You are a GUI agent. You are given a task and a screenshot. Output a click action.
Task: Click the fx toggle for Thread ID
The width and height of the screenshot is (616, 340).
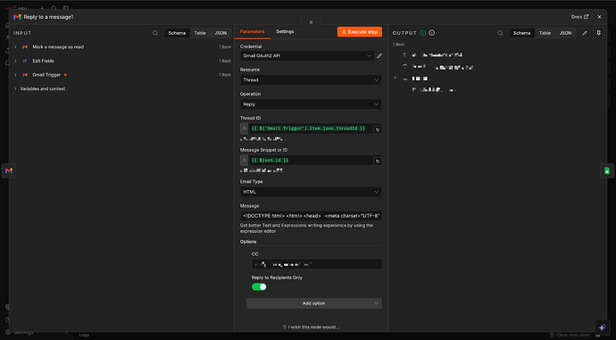(x=245, y=129)
